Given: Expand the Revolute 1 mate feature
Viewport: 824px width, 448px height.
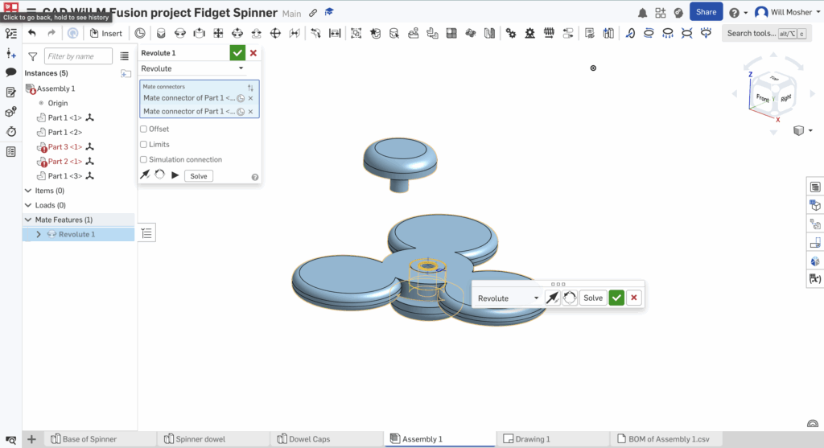Looking at the screenshot, I should (x=38, y=234).
